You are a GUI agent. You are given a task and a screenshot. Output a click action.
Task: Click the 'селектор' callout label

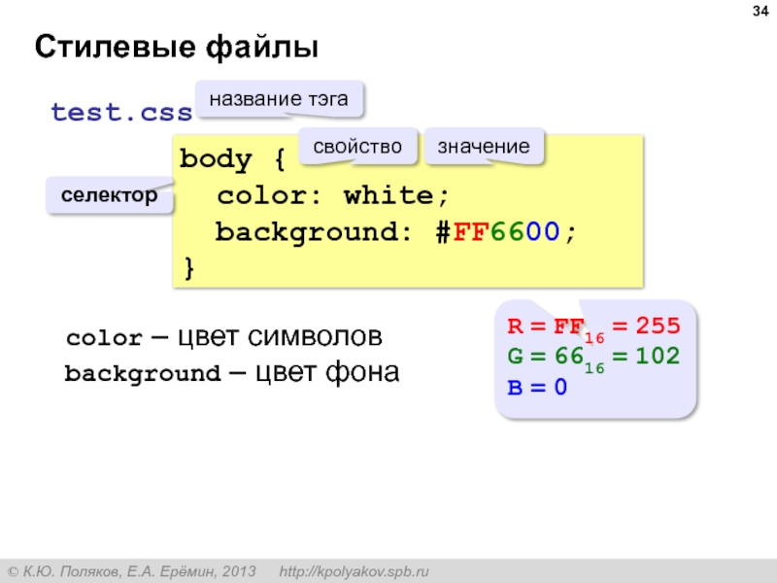click(x=110, y=195)
